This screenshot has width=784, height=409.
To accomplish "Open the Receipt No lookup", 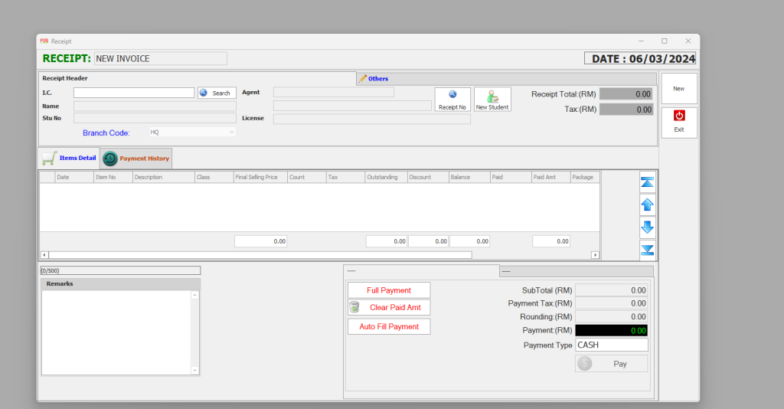I will [x=452, y=100].
